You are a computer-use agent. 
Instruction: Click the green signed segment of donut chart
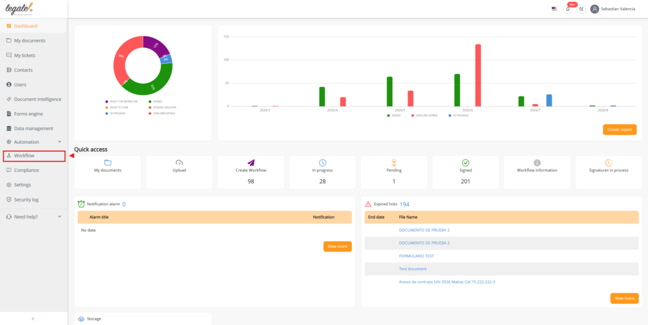coord(153,88)
